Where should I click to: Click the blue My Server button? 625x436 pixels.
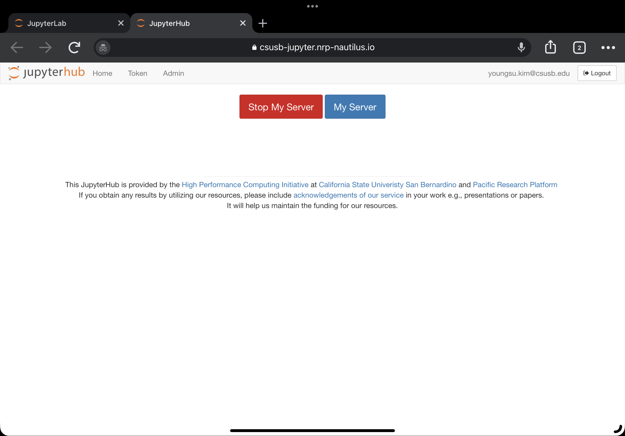pos(355,107)
